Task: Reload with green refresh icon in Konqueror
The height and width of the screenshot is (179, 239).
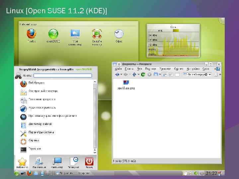Action: coord(143,75)
